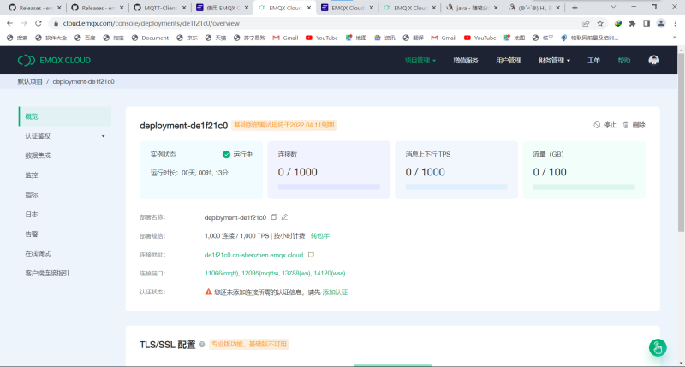
Task: Click the floating green hand button
Action: pos(658,348)
